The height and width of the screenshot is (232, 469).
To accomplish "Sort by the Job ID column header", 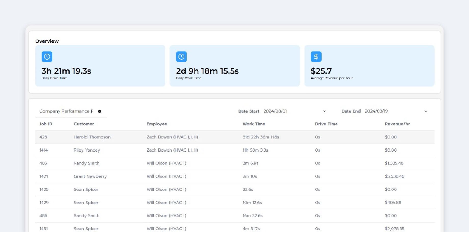I will [x=46, y=124].
